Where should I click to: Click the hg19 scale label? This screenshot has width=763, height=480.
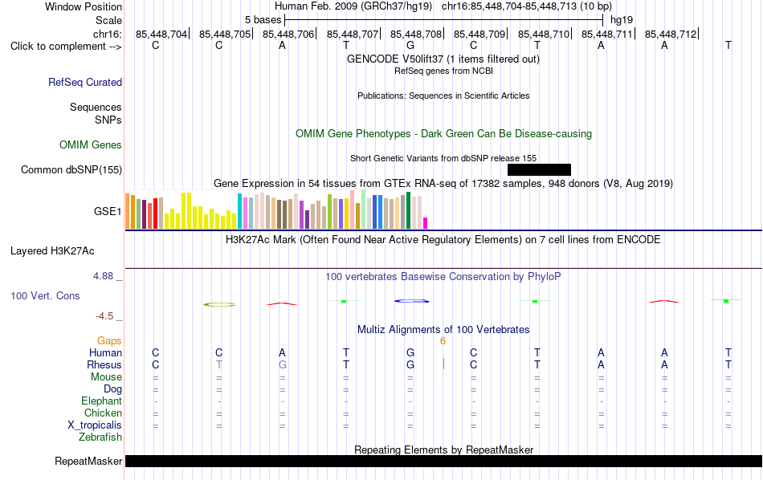pos(622,20)
